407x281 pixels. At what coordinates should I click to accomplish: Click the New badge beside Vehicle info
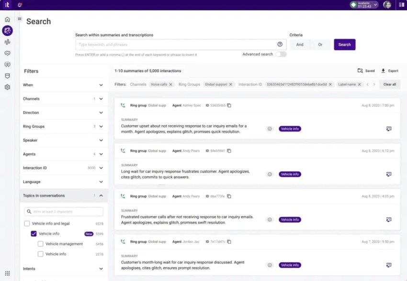89,234
